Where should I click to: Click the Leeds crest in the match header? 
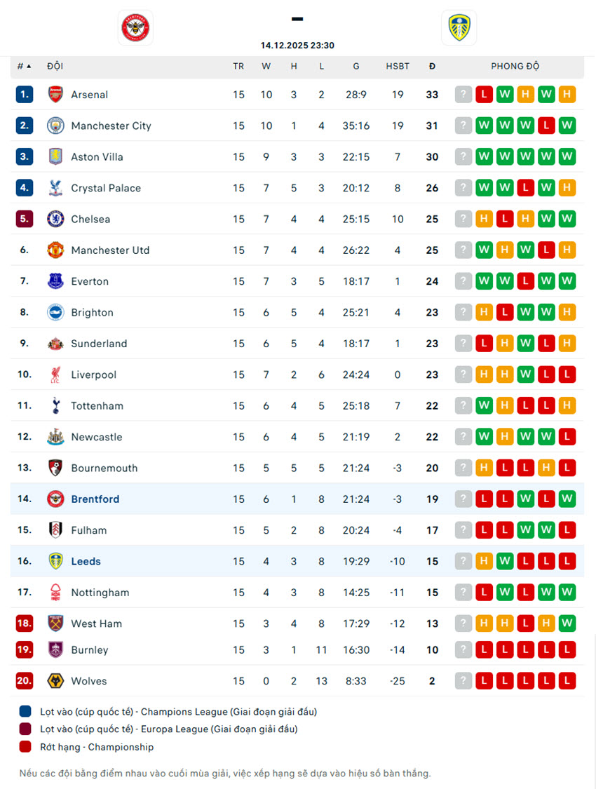459,28
